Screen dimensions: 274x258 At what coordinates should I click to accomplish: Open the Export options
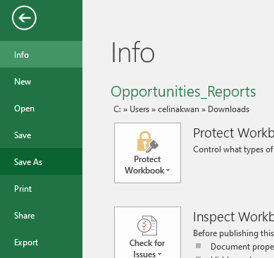(x=41, y=242)
